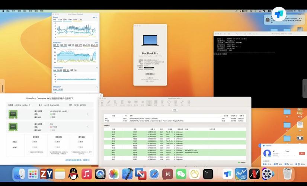
Task: Open Launchpad from the Dock
Action: point(33,174)
